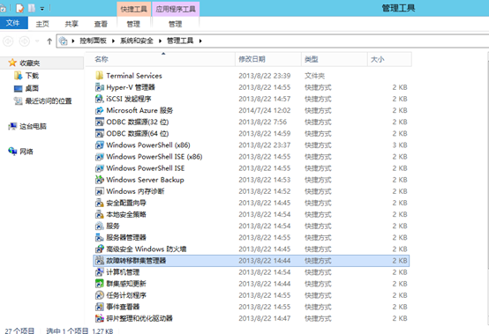Click the 服务 gear icon

[x=99, y=226]
